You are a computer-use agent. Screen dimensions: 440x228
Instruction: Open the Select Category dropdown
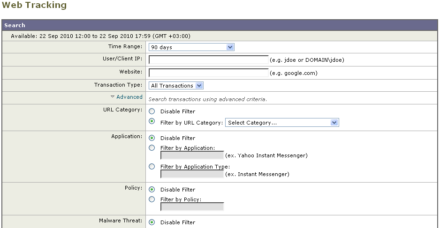282,122
